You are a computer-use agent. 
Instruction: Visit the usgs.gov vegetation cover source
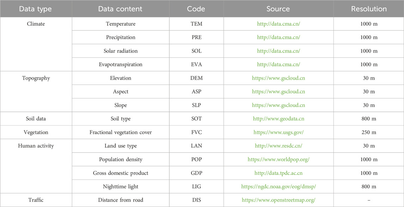tap(278, 132)
